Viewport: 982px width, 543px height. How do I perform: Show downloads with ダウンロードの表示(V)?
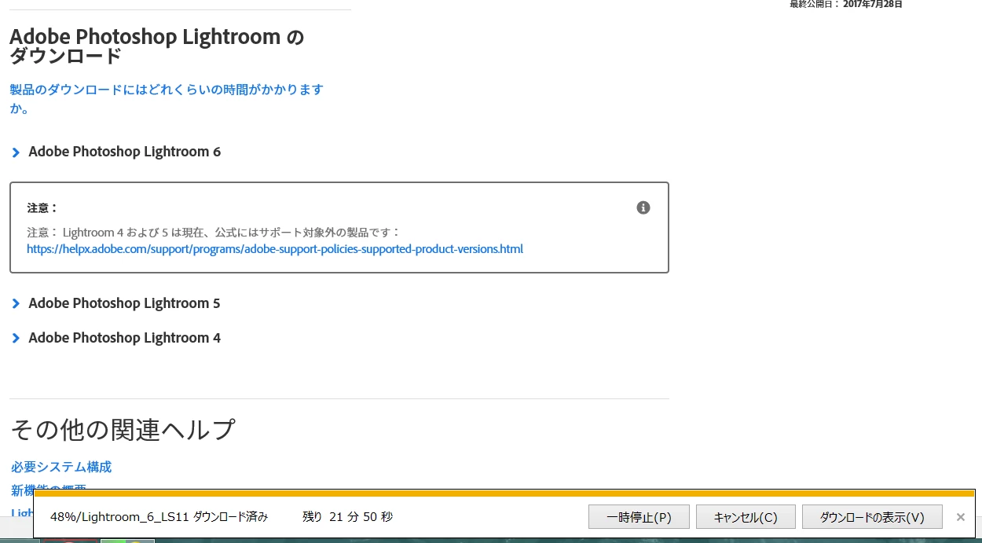[872, 517]
